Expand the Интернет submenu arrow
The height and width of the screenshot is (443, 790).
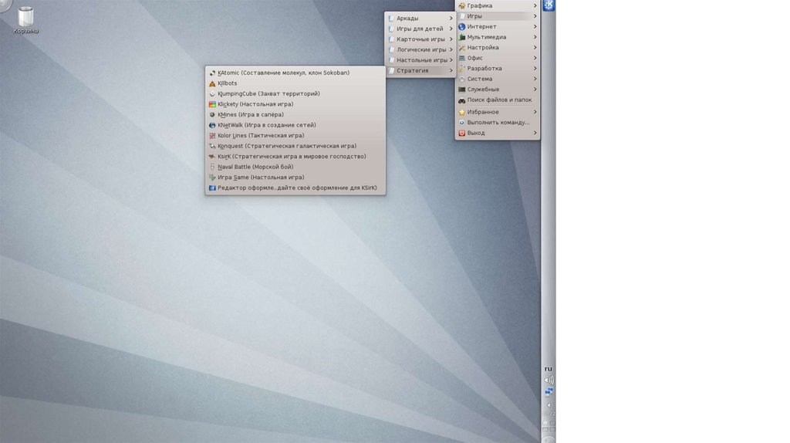click(x=535, y=26)
